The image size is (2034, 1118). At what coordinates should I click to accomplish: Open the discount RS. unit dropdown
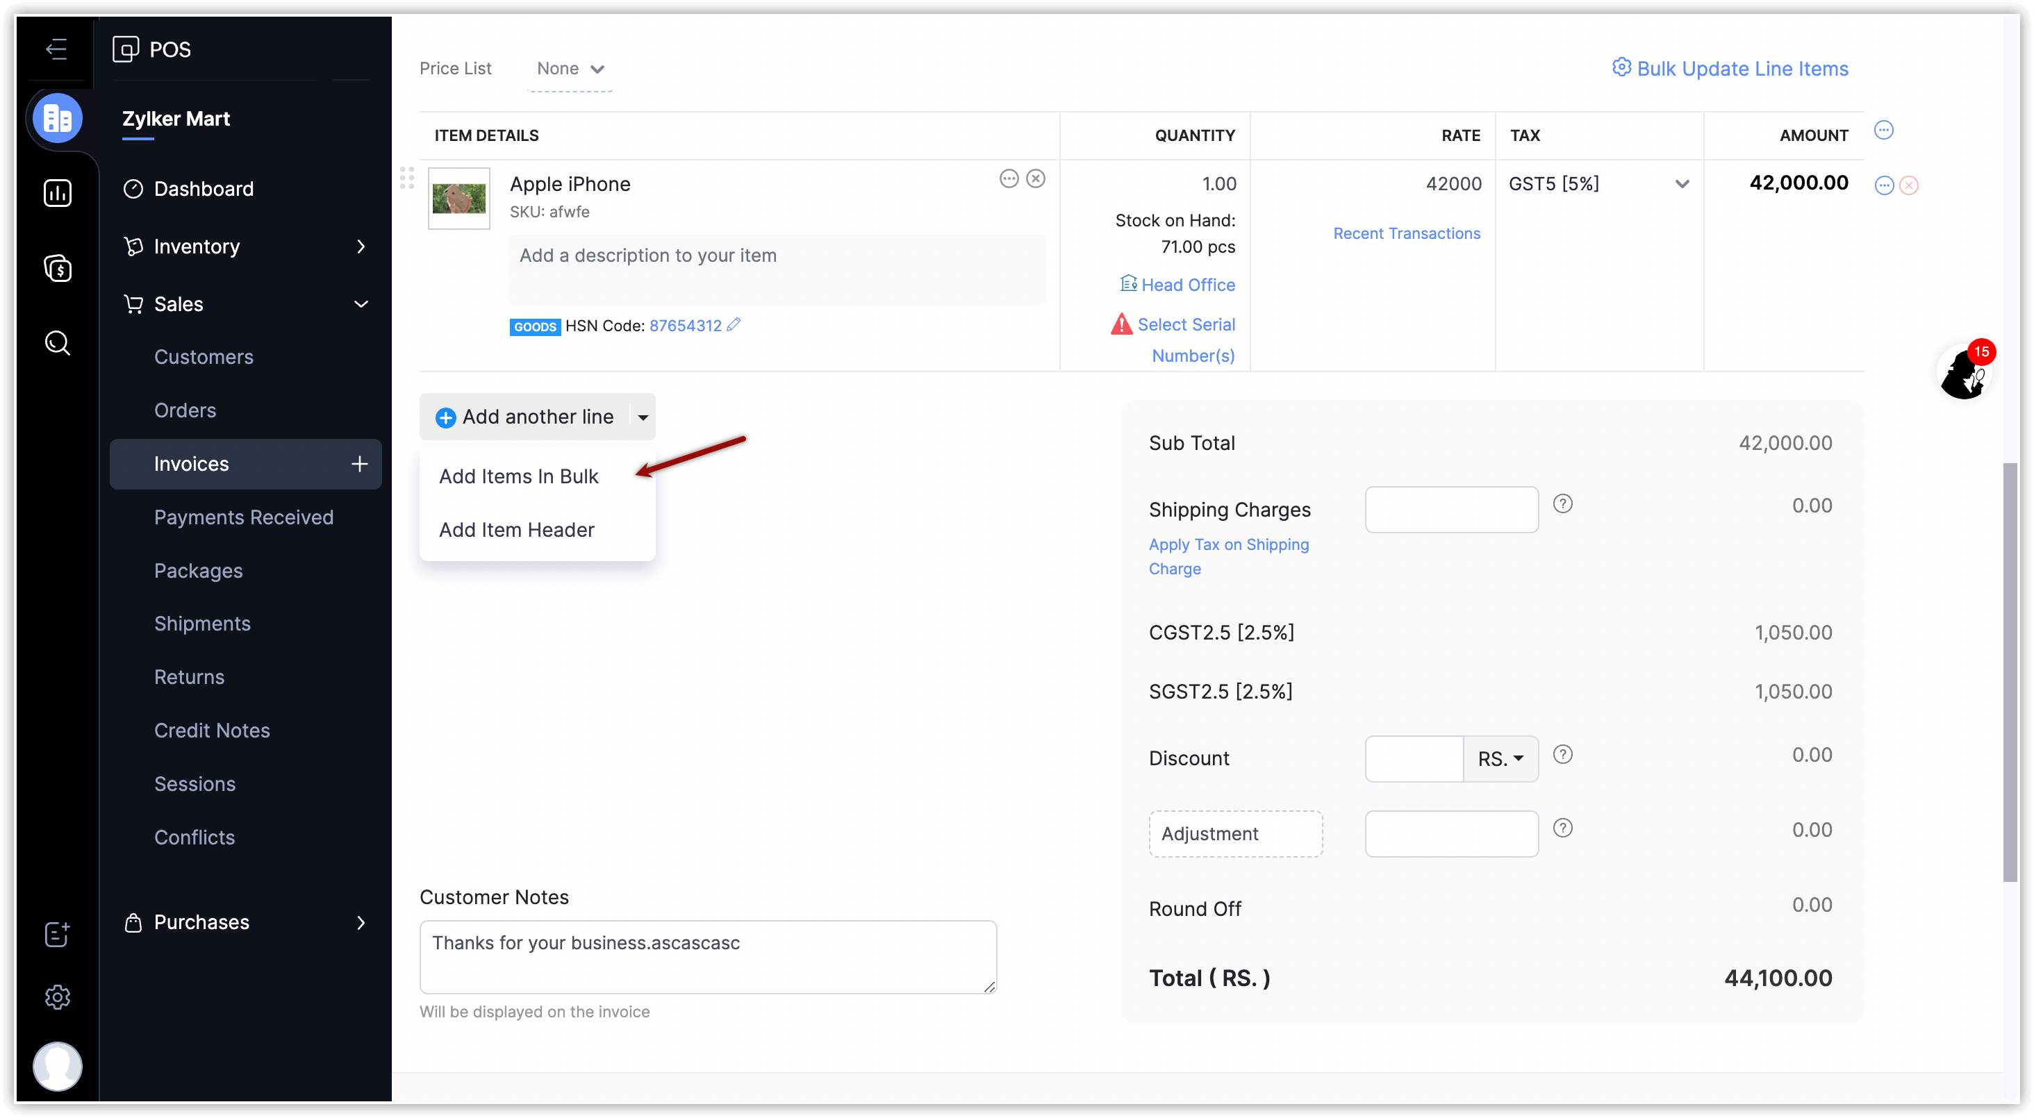point(1500,759)
